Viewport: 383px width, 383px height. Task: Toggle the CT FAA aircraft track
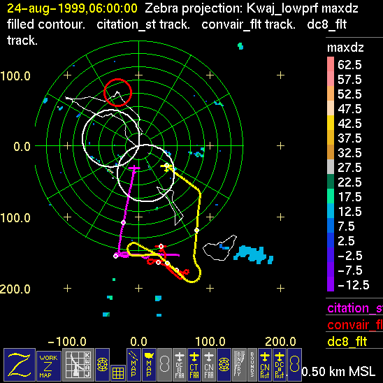(x=194, y=365)
